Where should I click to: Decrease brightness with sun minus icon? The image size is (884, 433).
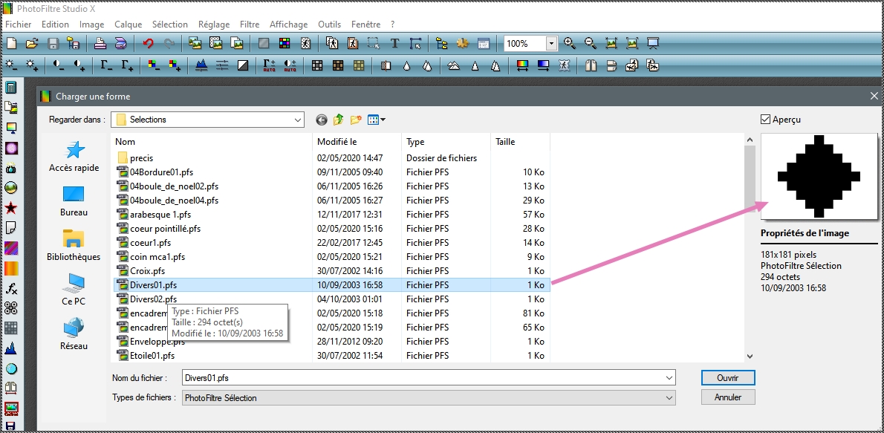coord(11,66)
